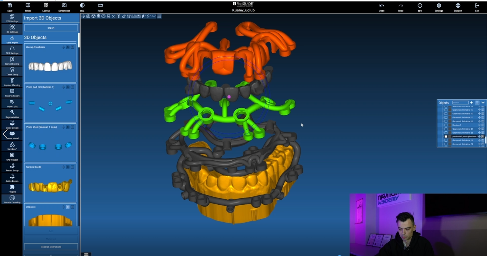The image size is (487, 256).
Task: Check Geometric Primitive 15 checkbox
Action: click(x=446, y=110)
